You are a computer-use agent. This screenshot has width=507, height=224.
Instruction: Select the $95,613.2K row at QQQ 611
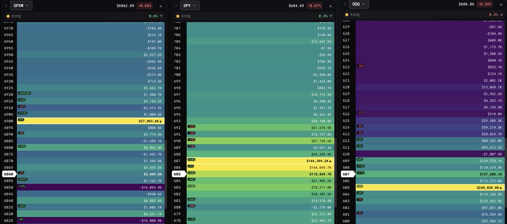(430, 148)
